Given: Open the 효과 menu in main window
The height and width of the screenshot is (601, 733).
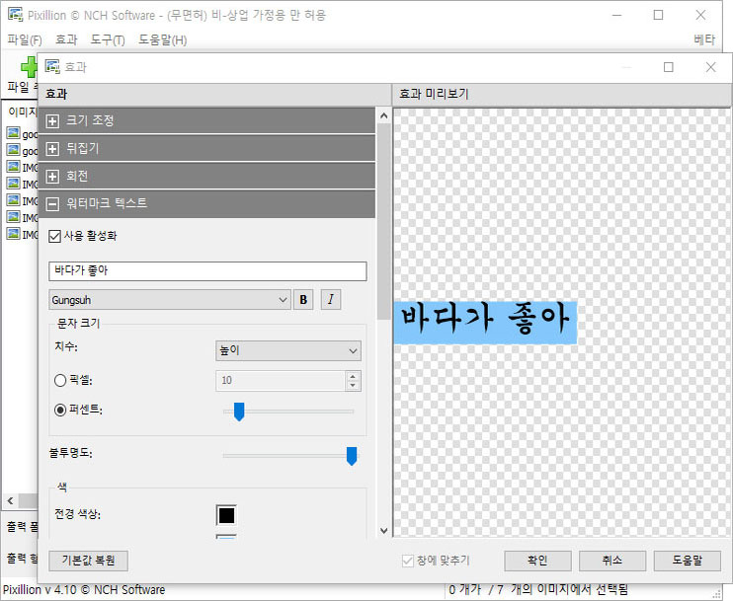Looking at the screenshot, I should coord(66,40).
